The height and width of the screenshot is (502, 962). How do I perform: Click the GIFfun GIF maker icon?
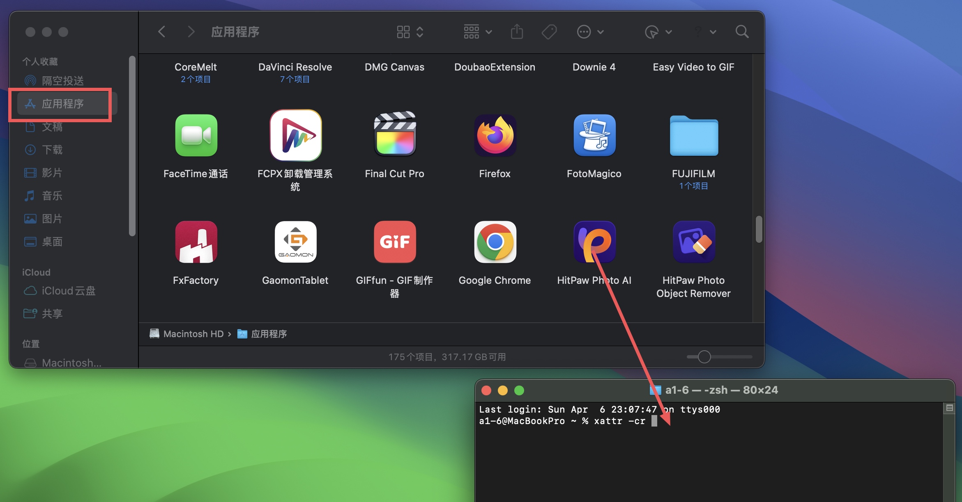click(395, 242)
